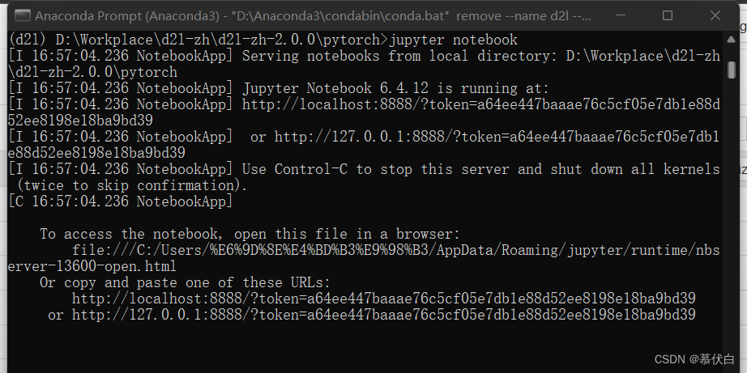The height and width of the screenshot is (373, 747).
Task: Minimize the Anaconda Prompt window
Action: click(621, 15)
